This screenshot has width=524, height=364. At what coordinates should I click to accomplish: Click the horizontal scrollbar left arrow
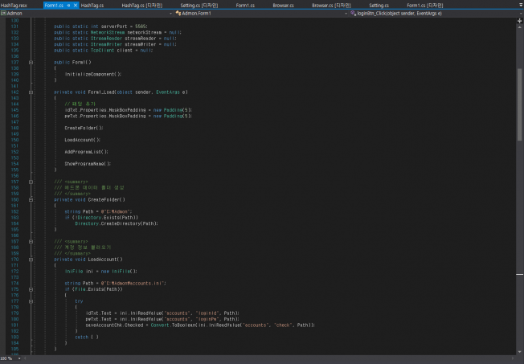point(26,358)
